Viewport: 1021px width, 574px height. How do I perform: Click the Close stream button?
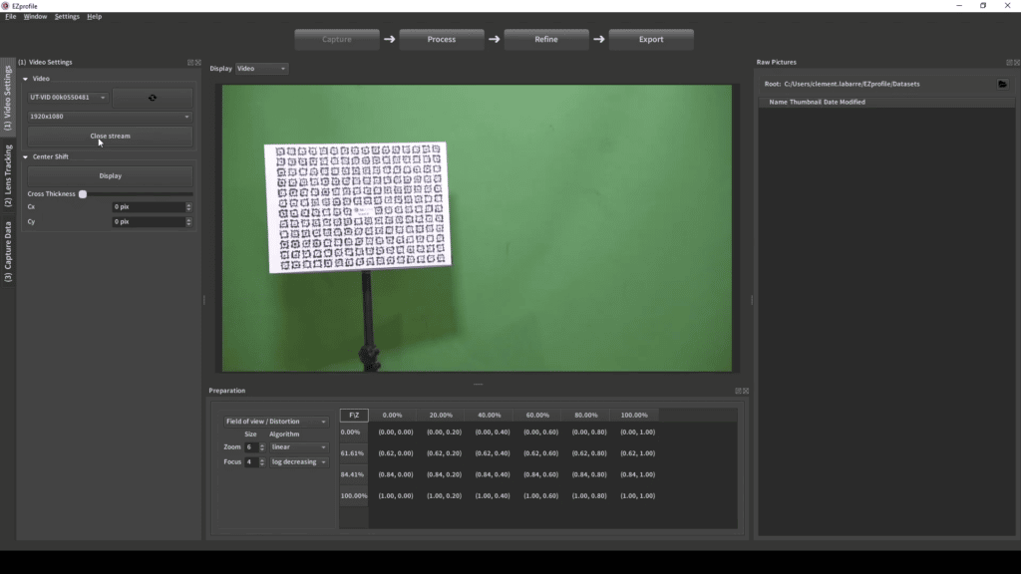click(x=110, y=136)
